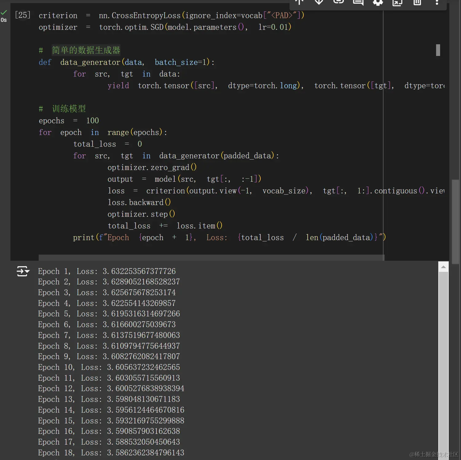The image size is (461, 460).
Task: Open the more cell actions menu
Action: (437, 2)
